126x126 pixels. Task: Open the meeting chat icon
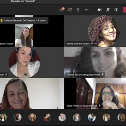(70, 10)
